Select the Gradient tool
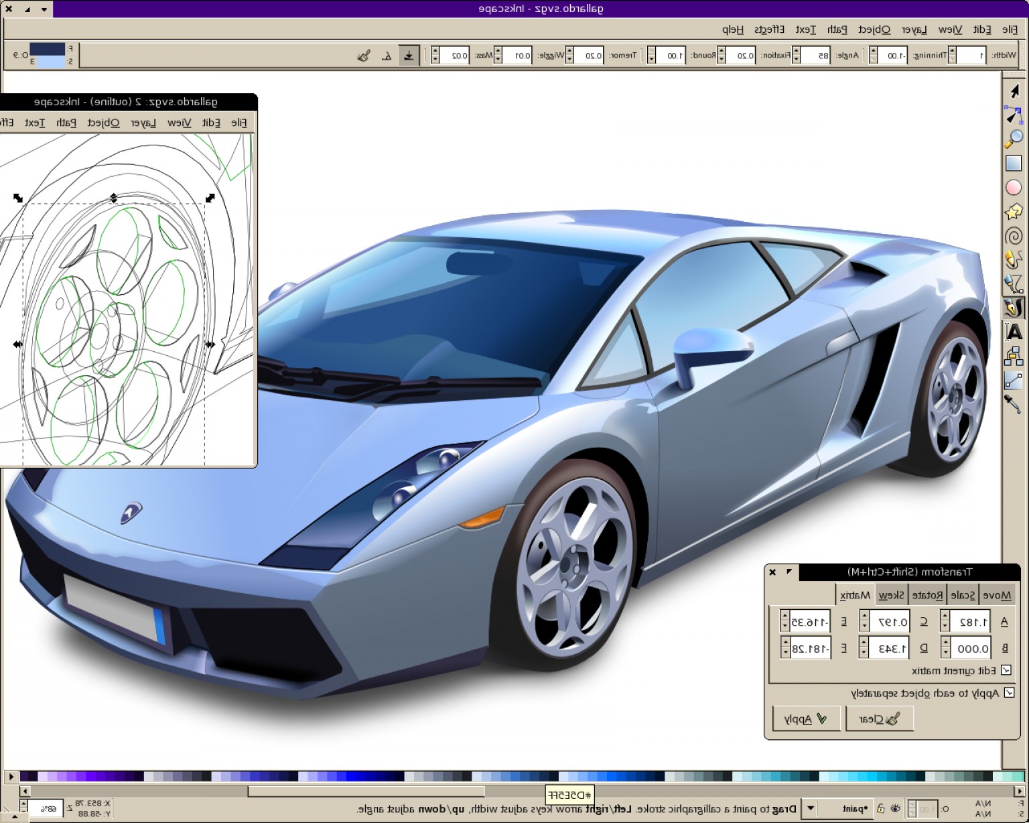The height and width of the screenshot is (823, 1029). 1014,380
